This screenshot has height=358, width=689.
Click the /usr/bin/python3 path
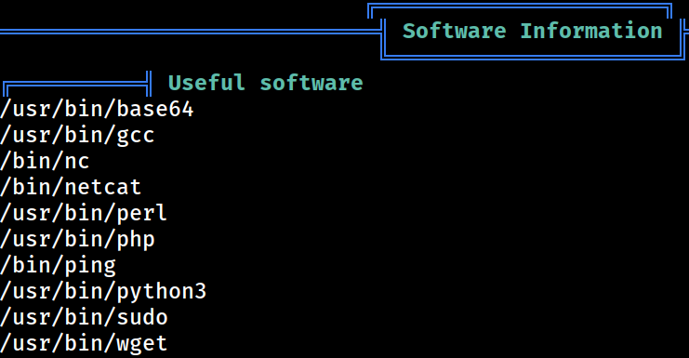[103, 292]
